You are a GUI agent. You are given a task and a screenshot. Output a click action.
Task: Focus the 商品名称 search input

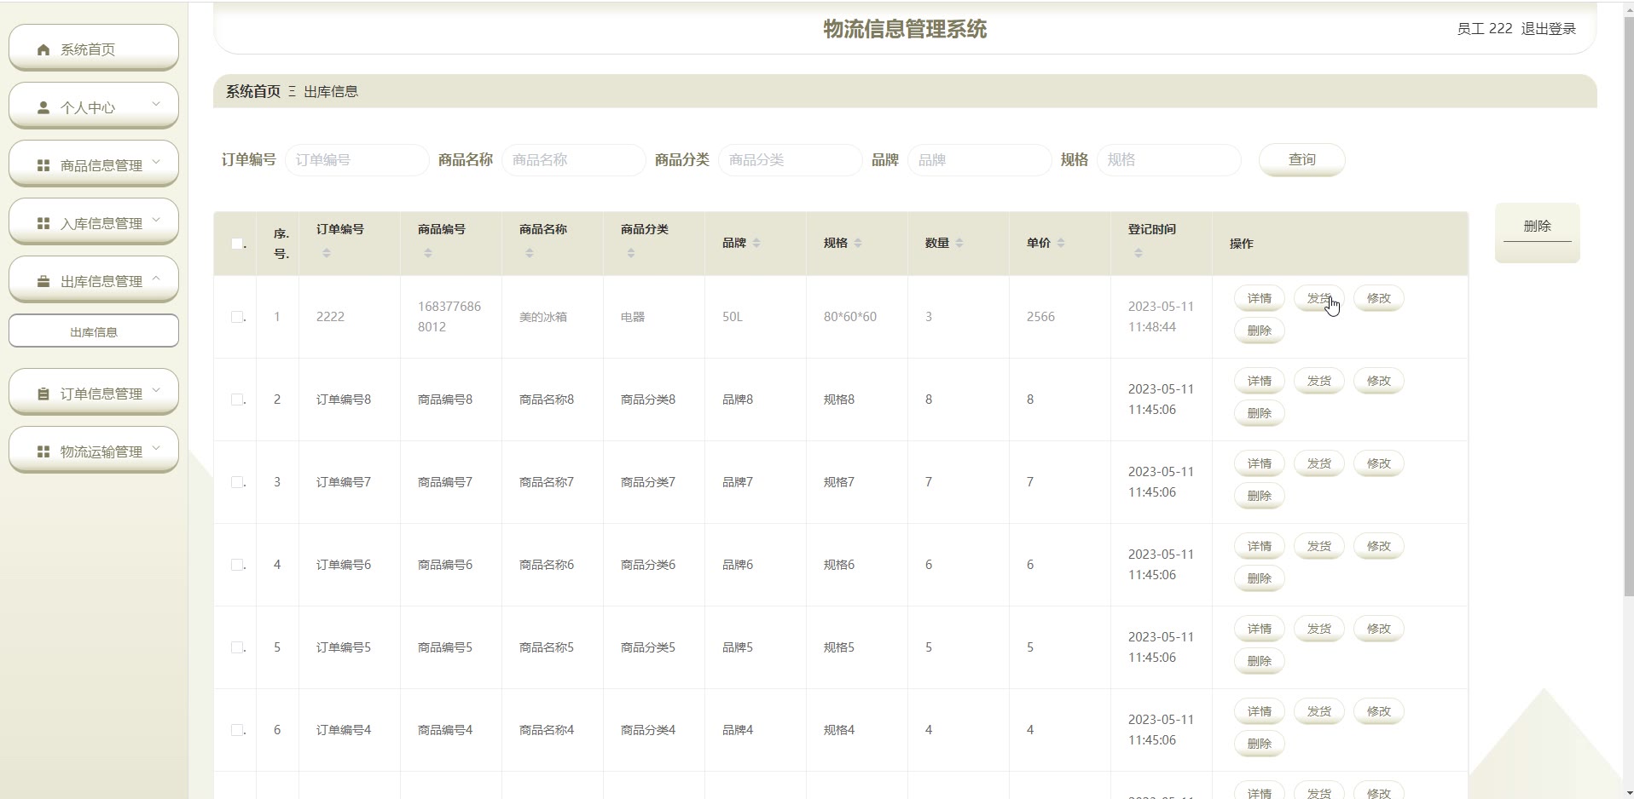[574, 160]
